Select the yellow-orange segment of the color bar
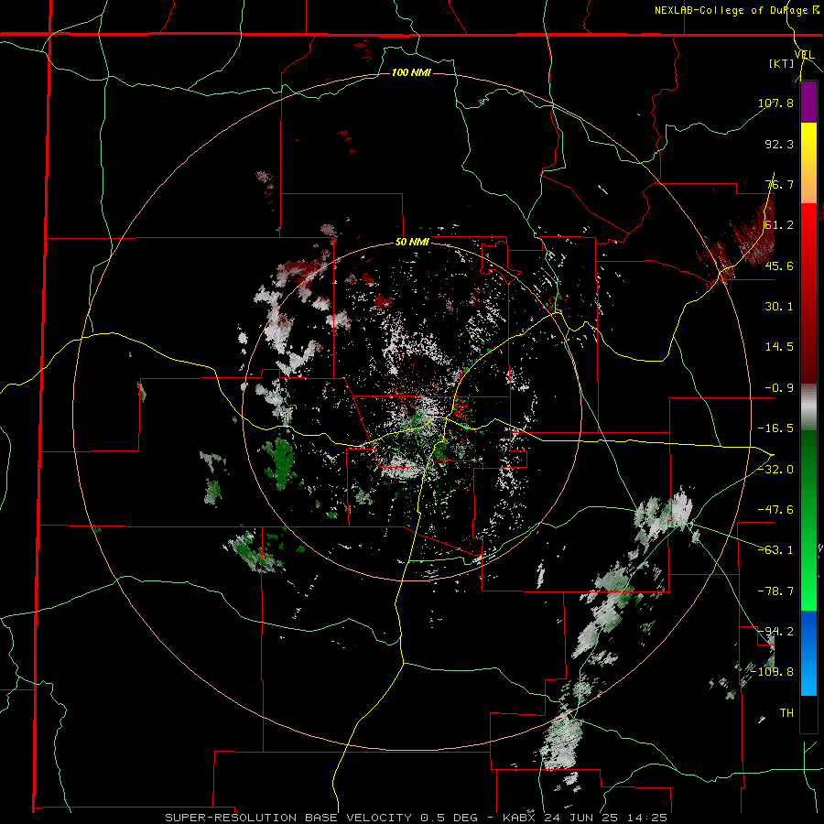Viewport: 824px width, 824px height. coord(808,164)
